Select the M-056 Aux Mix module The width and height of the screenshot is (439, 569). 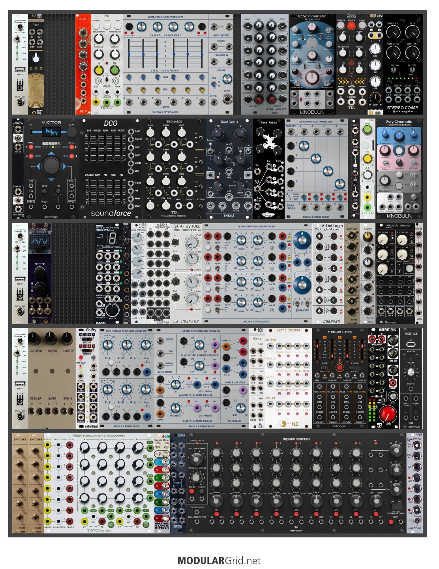click(265, 64)
